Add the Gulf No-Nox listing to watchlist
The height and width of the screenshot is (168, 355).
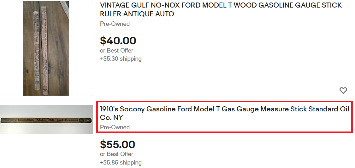[343, 91]
